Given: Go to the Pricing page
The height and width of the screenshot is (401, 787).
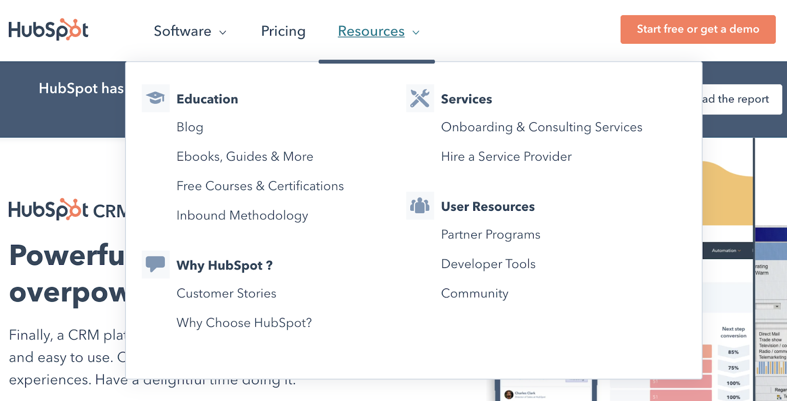Looking at the screenshot, I should 283,31.
